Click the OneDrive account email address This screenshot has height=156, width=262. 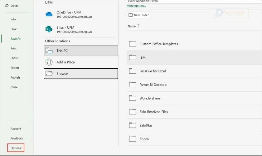[x=74, y=17]
